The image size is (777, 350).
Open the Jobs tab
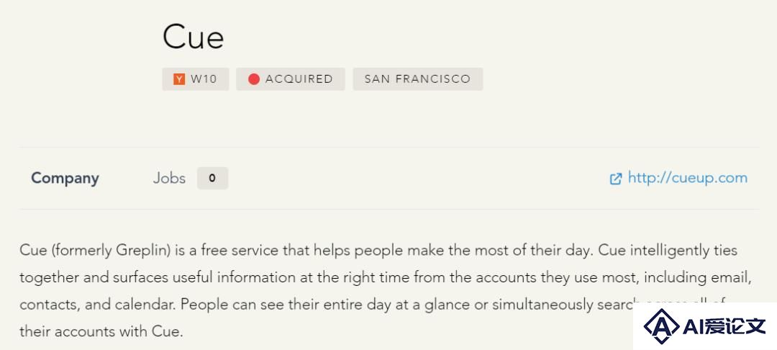click(x=169, y=178)
